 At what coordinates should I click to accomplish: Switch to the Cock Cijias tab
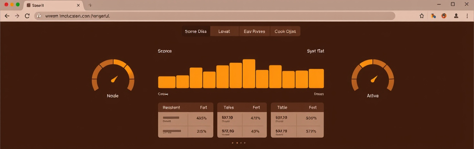tap(285, 31)
